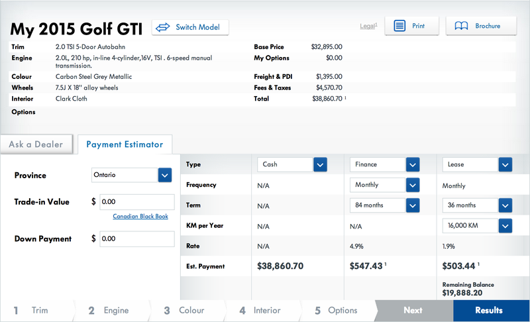
Task: Click the Results button
Action: [x=491, y=311]
